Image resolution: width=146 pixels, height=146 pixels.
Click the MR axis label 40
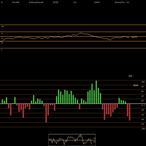[x=142, y=96]
